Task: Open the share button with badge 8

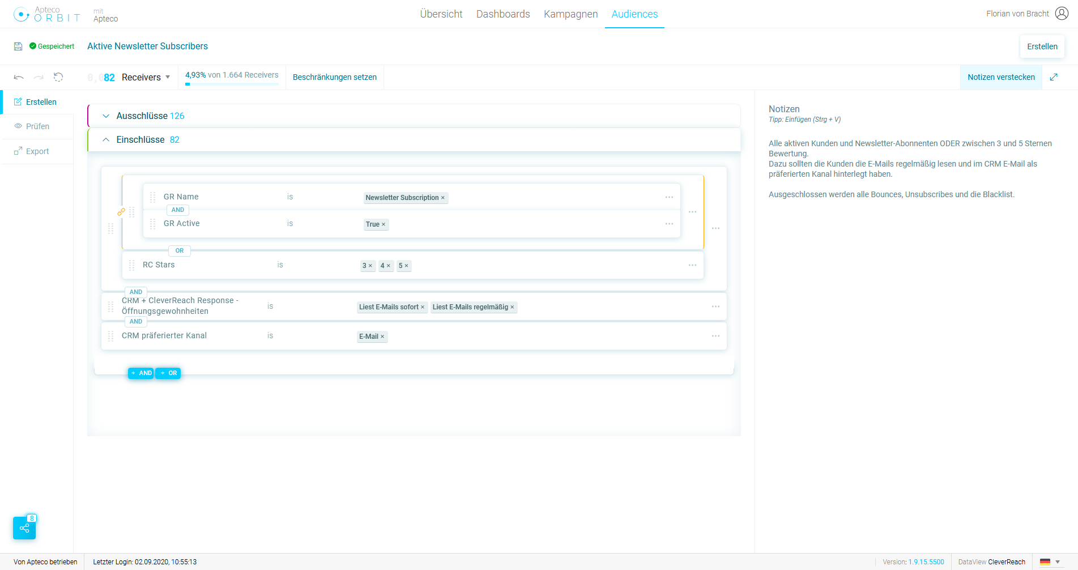Action: [24, 528]
